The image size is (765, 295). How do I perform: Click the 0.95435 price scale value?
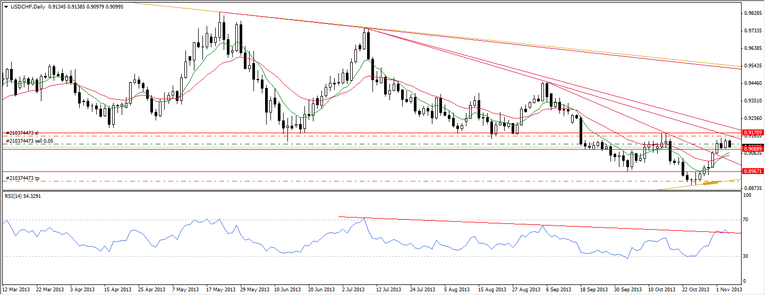point(753,66)
